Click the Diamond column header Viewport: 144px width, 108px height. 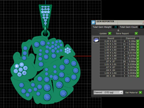point(130,38)
